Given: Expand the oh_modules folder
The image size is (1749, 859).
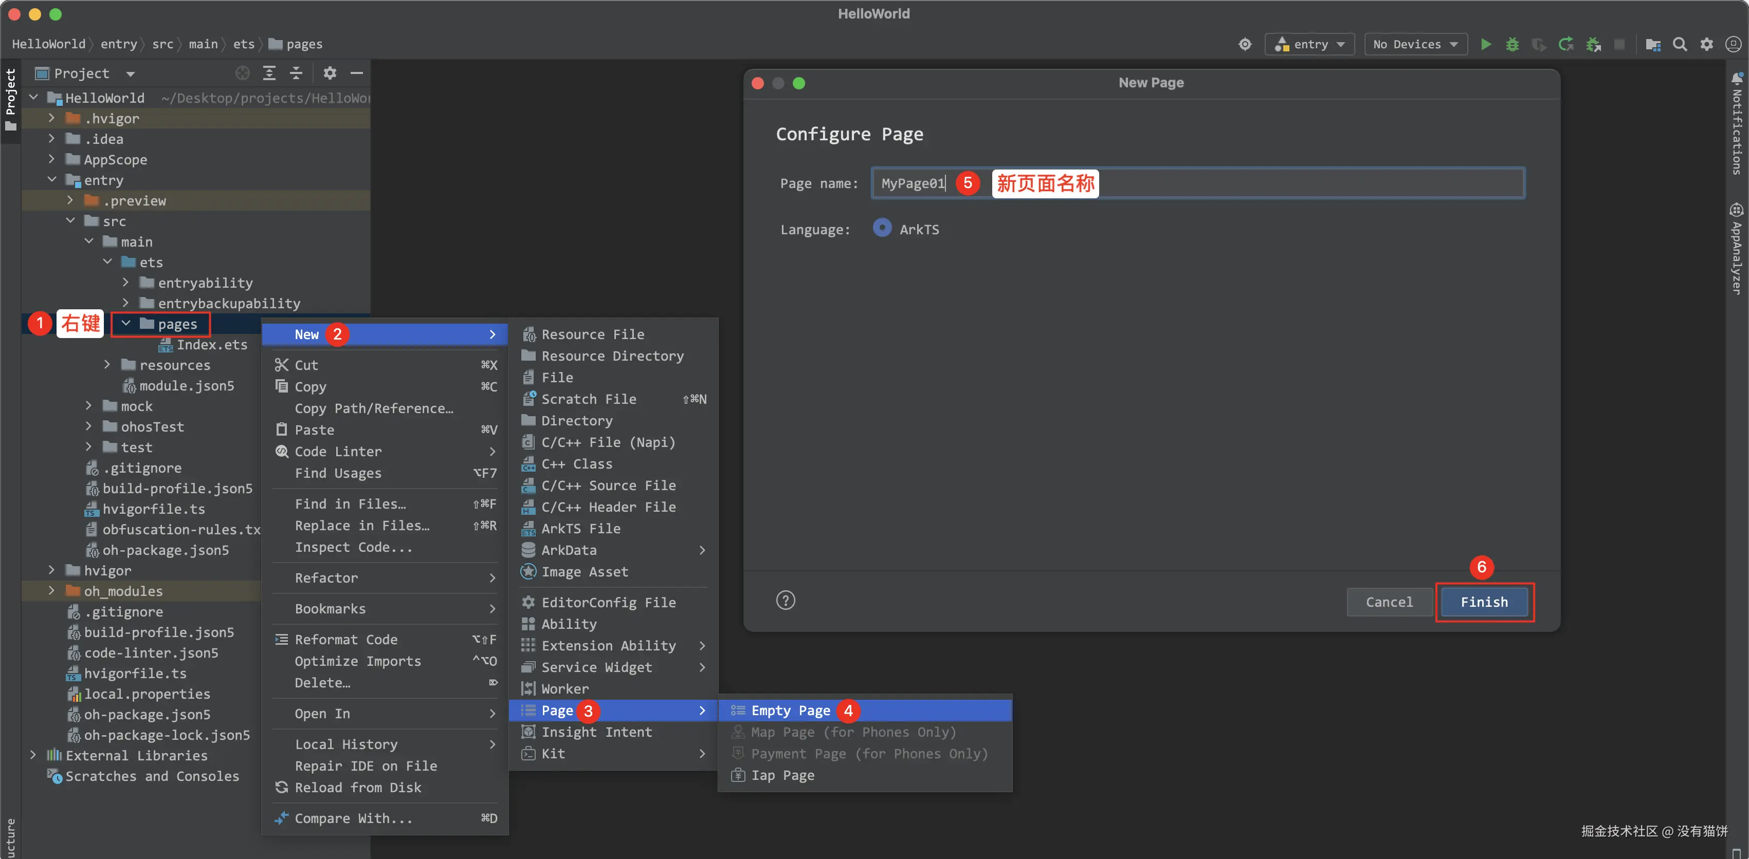Looking at the screenshot, I should coord(51,590).
